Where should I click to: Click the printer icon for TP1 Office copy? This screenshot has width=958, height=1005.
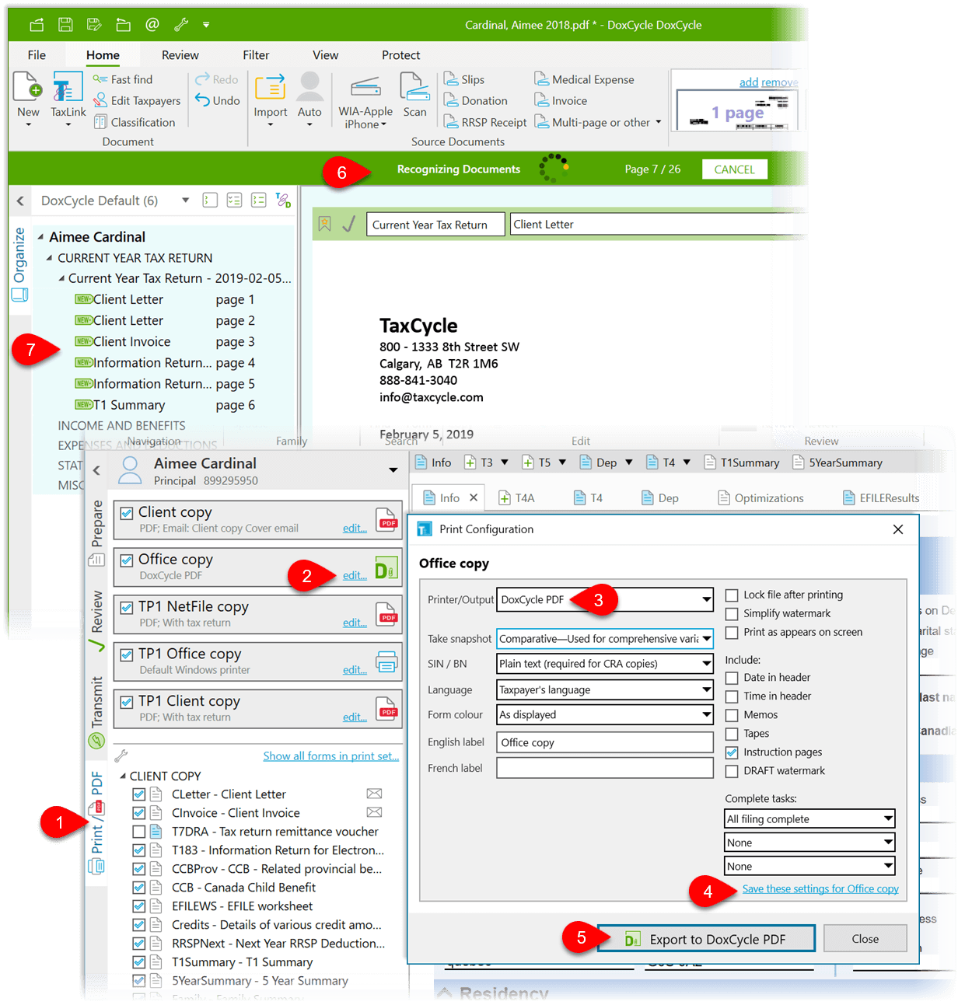[x=386, y=661]
